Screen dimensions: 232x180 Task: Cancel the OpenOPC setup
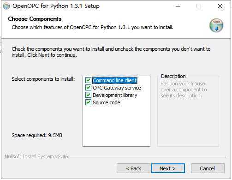click(x=208, y=168)
